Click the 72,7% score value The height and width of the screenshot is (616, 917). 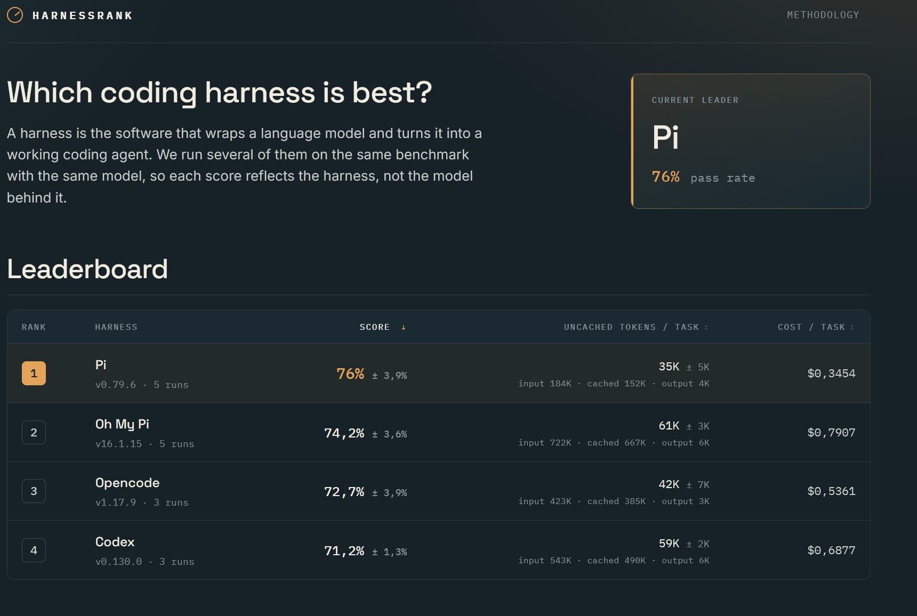tap(344, 492)
